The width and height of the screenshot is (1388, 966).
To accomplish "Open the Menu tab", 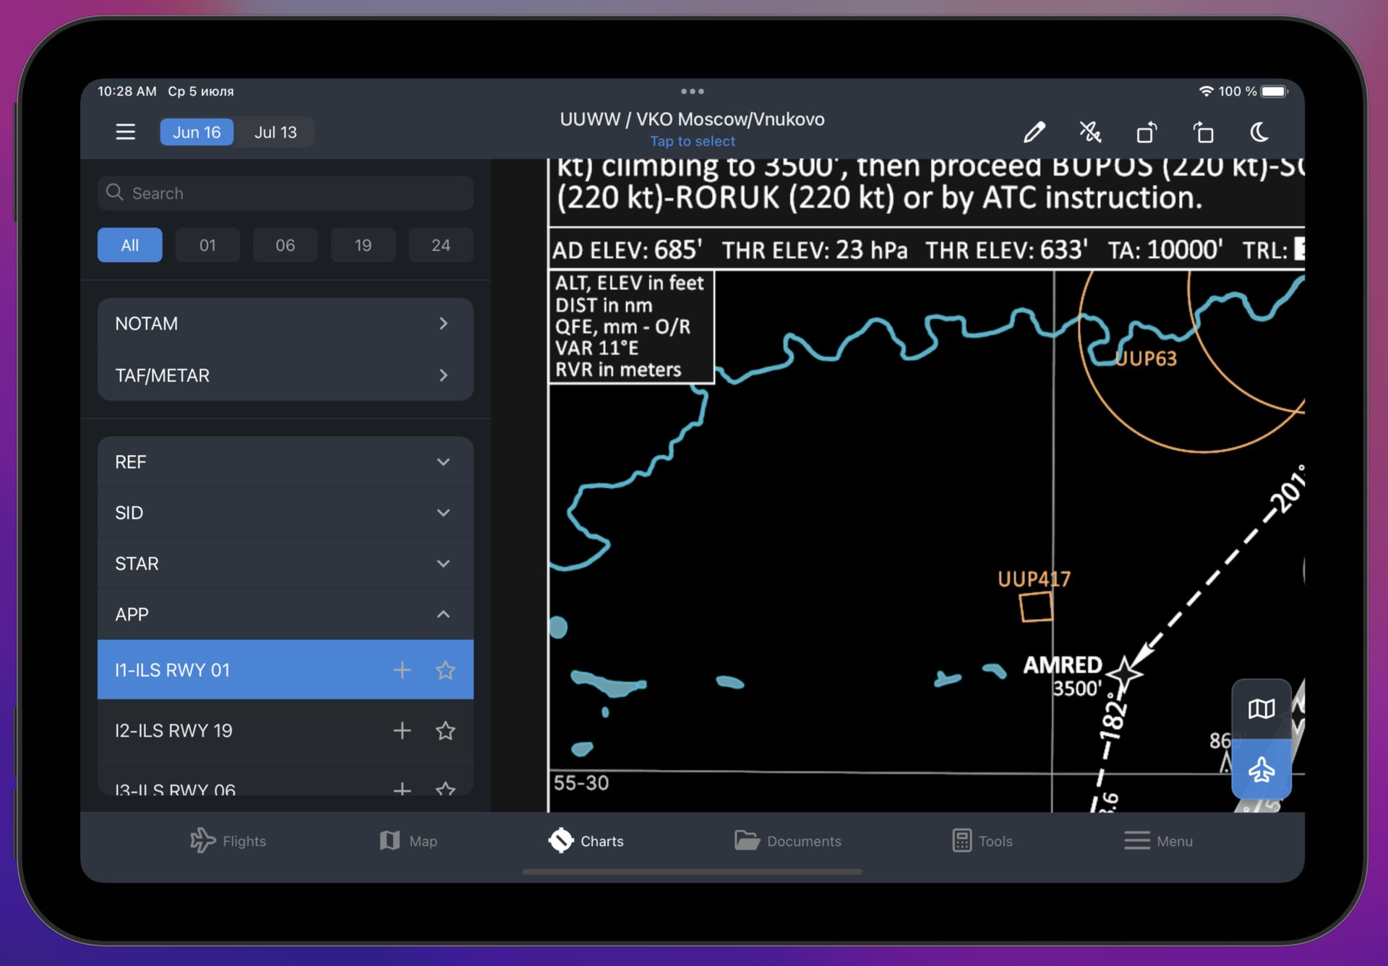I will pos(1158,841).
